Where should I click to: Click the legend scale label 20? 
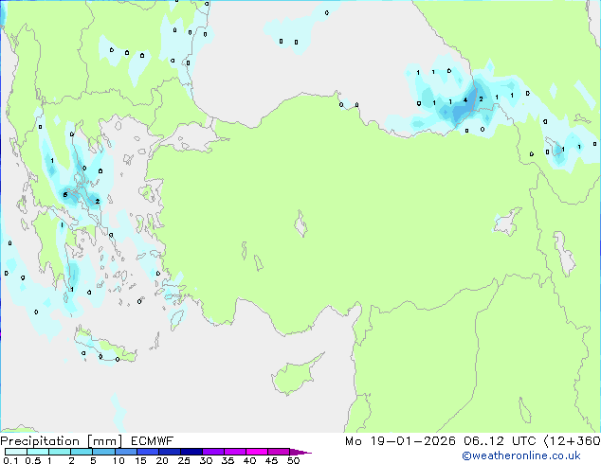[x=162, y=460]
